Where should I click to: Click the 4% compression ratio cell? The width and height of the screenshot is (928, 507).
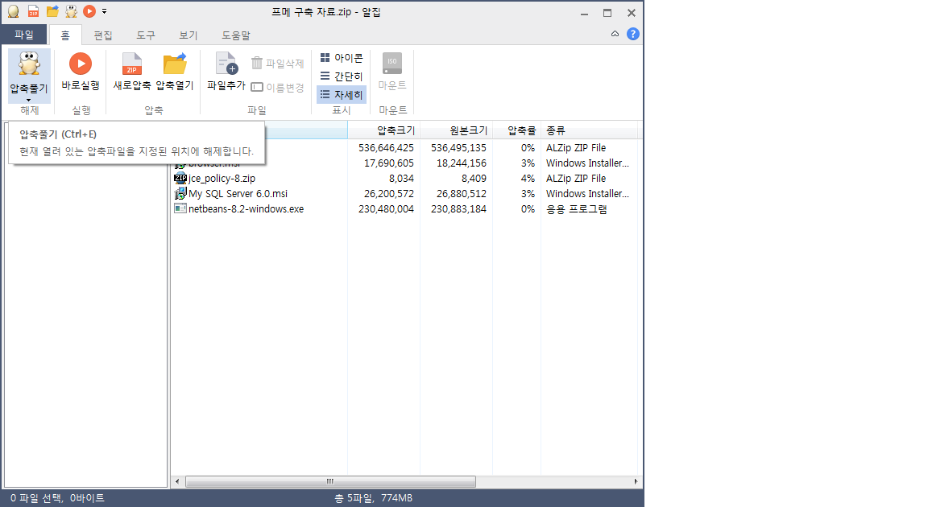click(x=528, y=179)
